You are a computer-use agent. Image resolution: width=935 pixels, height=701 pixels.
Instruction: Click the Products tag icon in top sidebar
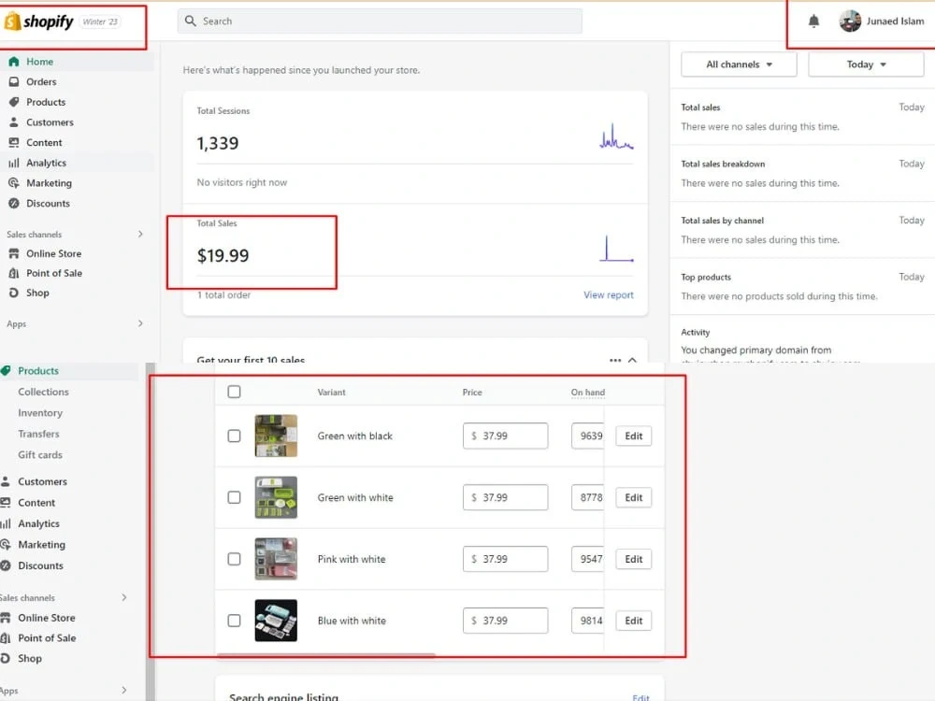[14, 102]
